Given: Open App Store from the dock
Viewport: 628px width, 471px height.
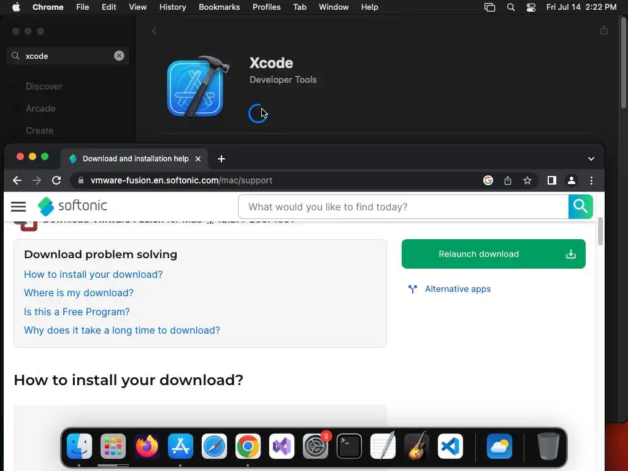Looking at the screenshot, I should click(180, 446).
